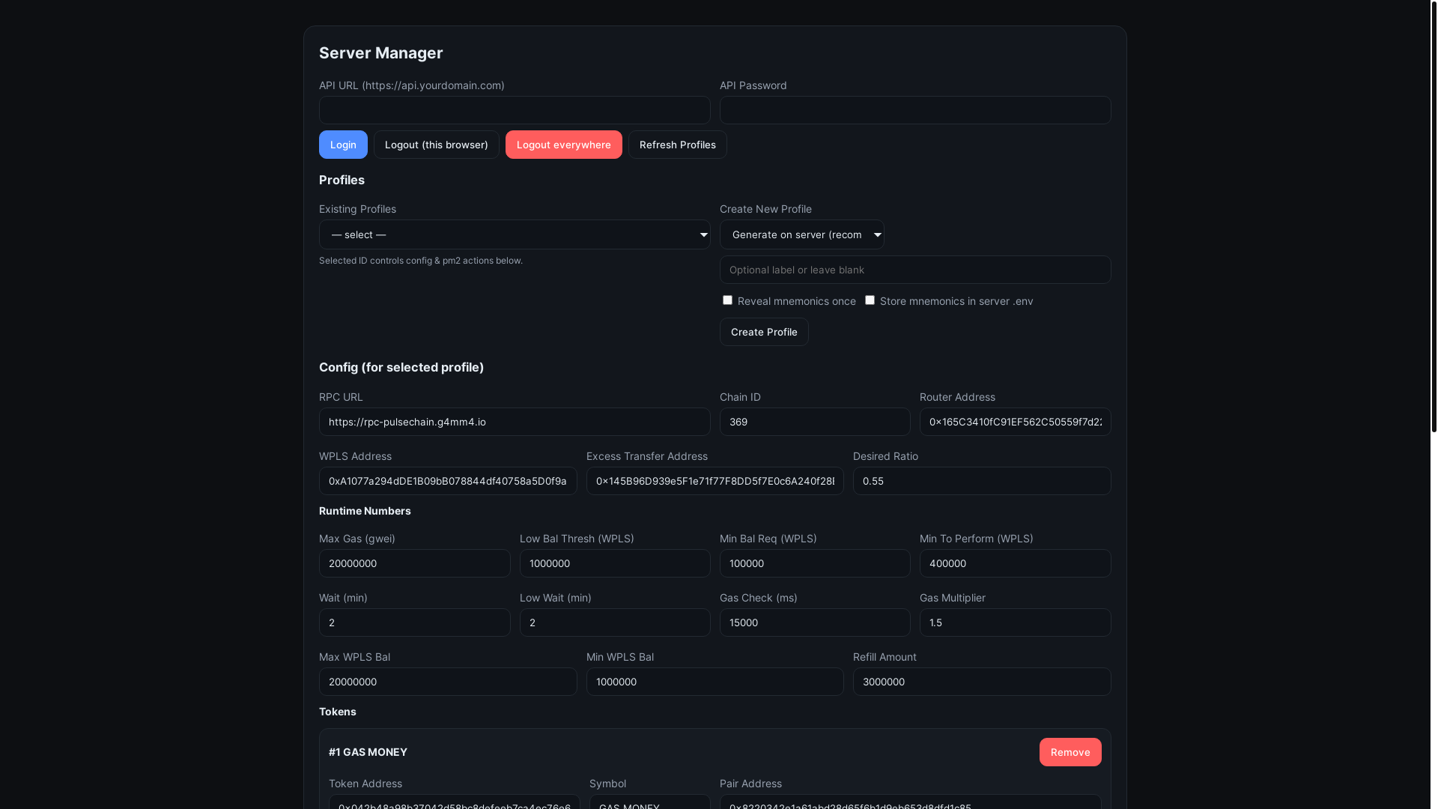Click the Symbol label
The image size is (1438, 809).
tap(607, 784)
